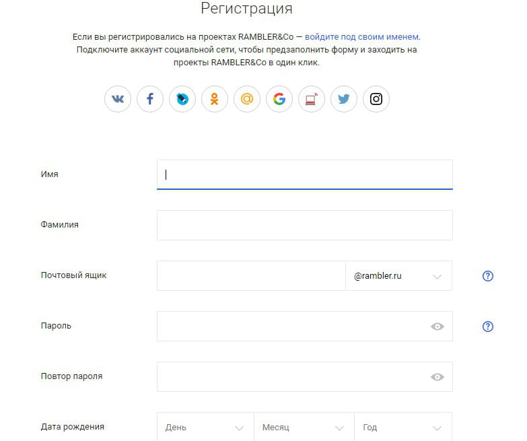Click into the Почтовый ящик text field
The image size is (527, 441).
(x=250, y=276)
